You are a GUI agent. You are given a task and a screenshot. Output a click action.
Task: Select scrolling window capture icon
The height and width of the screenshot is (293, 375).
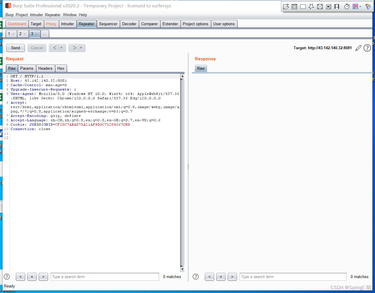tap(328, 6)
